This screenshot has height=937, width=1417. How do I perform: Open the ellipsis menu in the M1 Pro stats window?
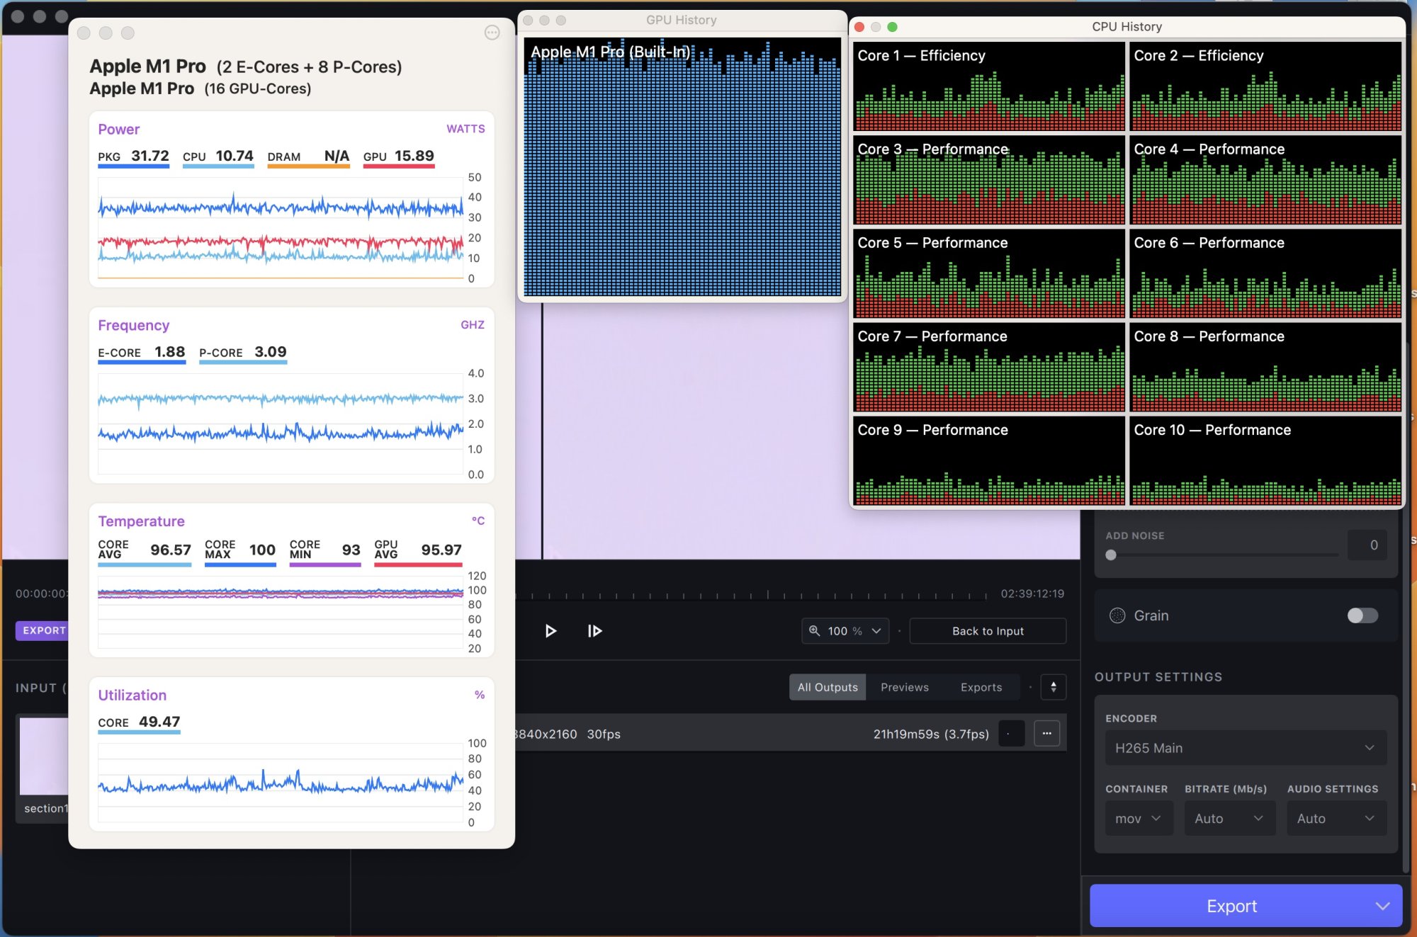click(x=492, y=33)
